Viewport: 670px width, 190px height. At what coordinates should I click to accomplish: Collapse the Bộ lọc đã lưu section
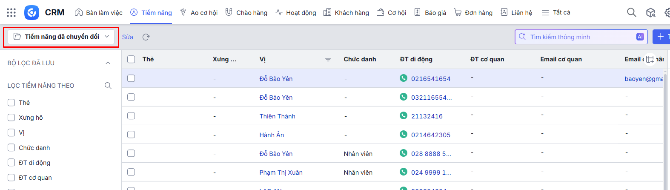108,63
